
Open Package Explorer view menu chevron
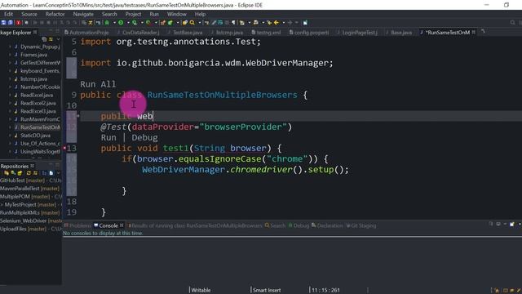pyautogui.click(x=58, y=39)
